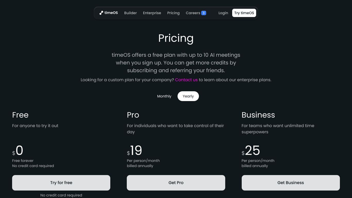Select the Yearly billing option

pos(188,96)
